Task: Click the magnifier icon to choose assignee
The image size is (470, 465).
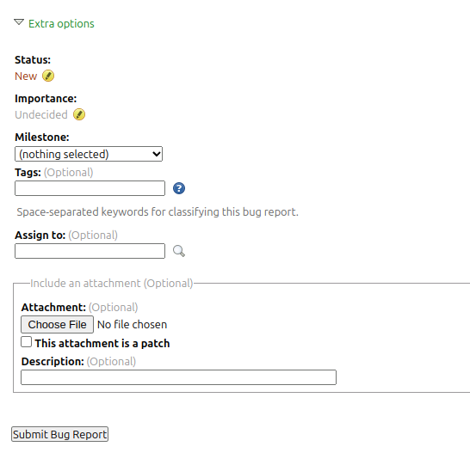Action: click(179, 251)
